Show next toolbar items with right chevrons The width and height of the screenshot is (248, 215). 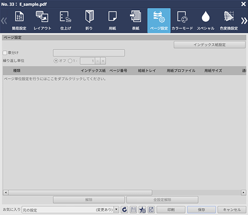click(244, 21)
